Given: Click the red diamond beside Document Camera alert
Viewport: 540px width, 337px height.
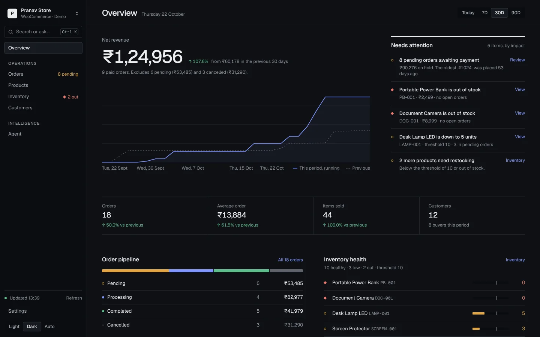Looking at the screenshot, I should 392,113.
